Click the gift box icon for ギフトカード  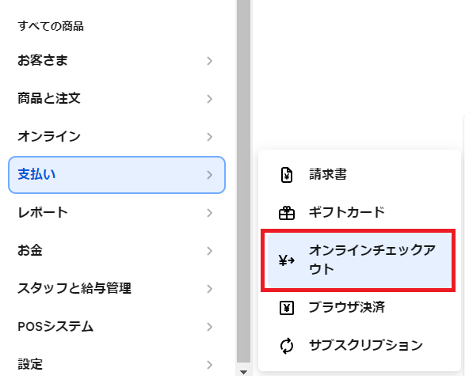[x=287, y=213]
